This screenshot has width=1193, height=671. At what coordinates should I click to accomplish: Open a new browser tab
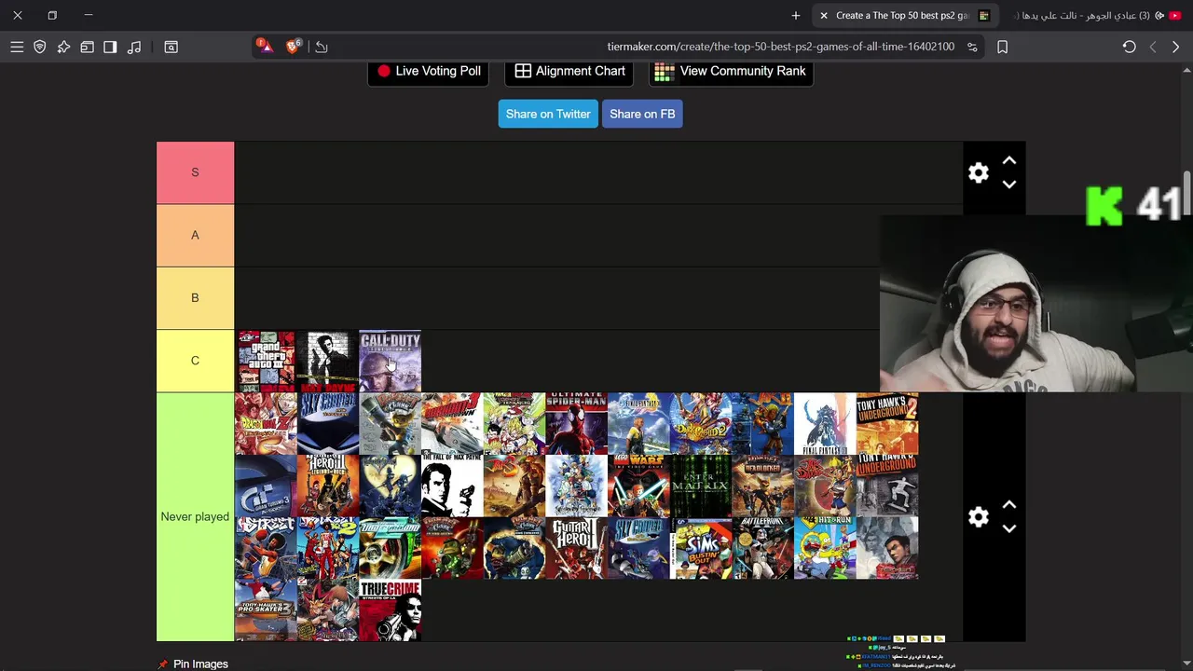[796, 15]
